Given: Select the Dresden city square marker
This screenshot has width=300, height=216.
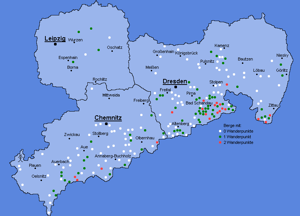Looking at the screenshot, I should 175,87.
